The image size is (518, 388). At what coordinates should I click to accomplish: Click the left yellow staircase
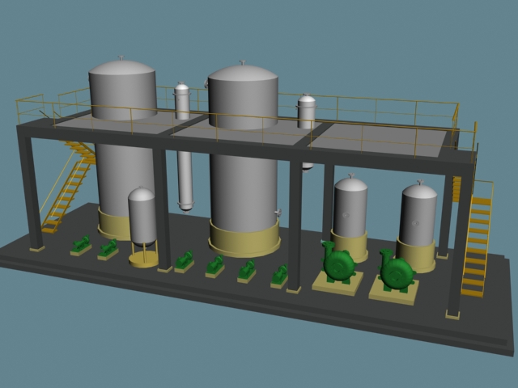(x=69, y=187)
